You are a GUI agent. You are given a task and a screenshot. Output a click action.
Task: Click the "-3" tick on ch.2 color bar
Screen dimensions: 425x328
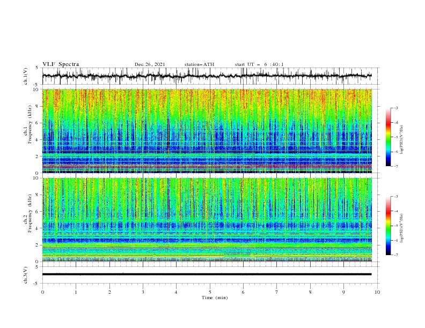(x=396, y=197)
